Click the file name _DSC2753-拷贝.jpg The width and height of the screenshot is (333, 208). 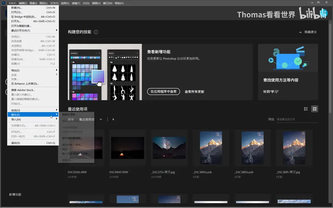[163, 172]
